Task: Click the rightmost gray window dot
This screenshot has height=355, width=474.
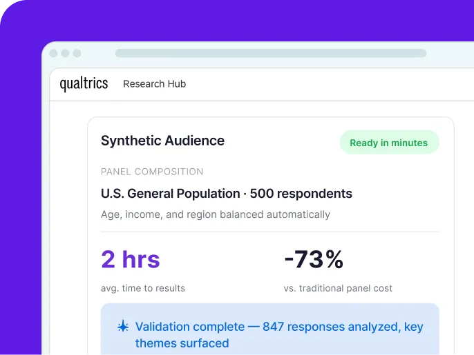Action: pyautogui.click(x=77, y=53)
